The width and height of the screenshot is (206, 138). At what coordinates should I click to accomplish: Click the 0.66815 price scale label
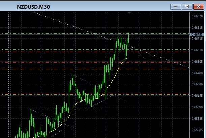[197, 28]
